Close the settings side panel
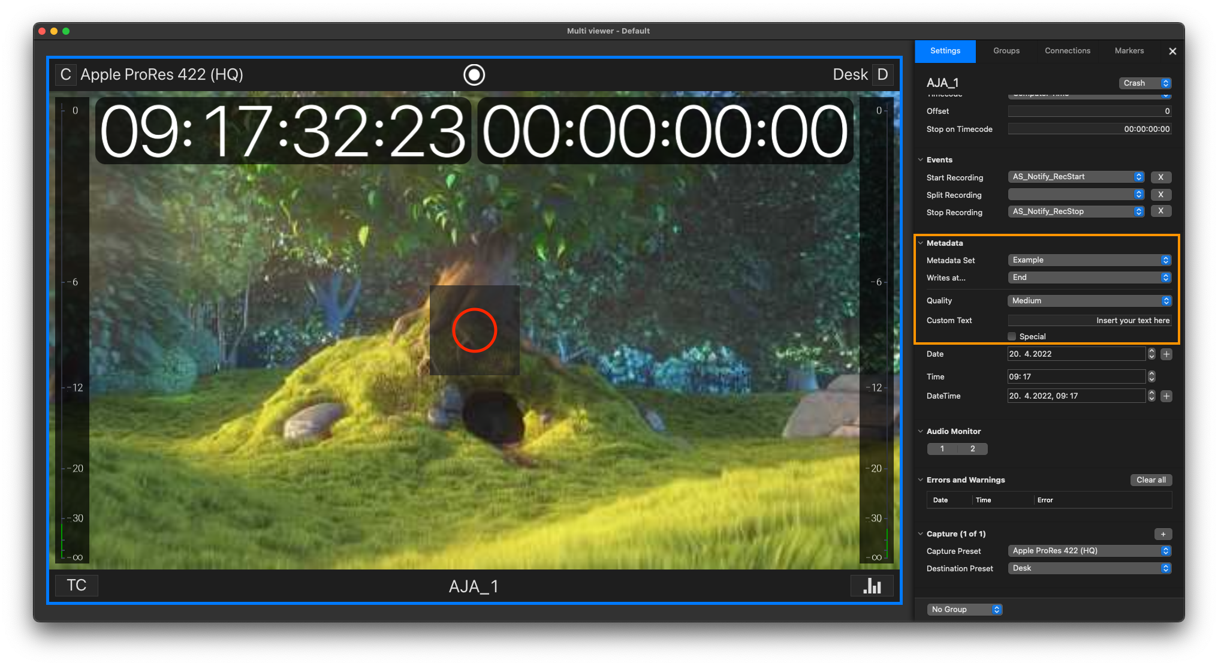1218x666 pixels. click(1172, 52)
